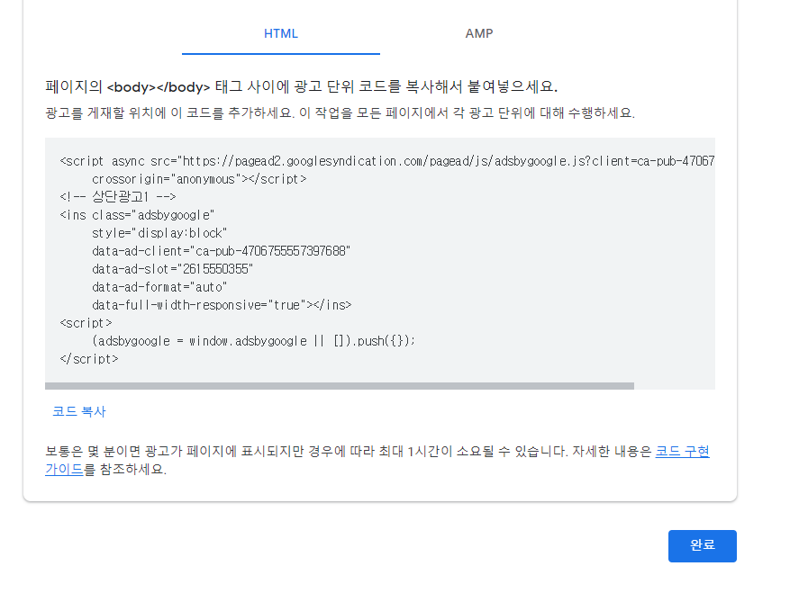Click the data-ad-slot="2615550355" line
The image size is (790, 602).
(172, 269)
